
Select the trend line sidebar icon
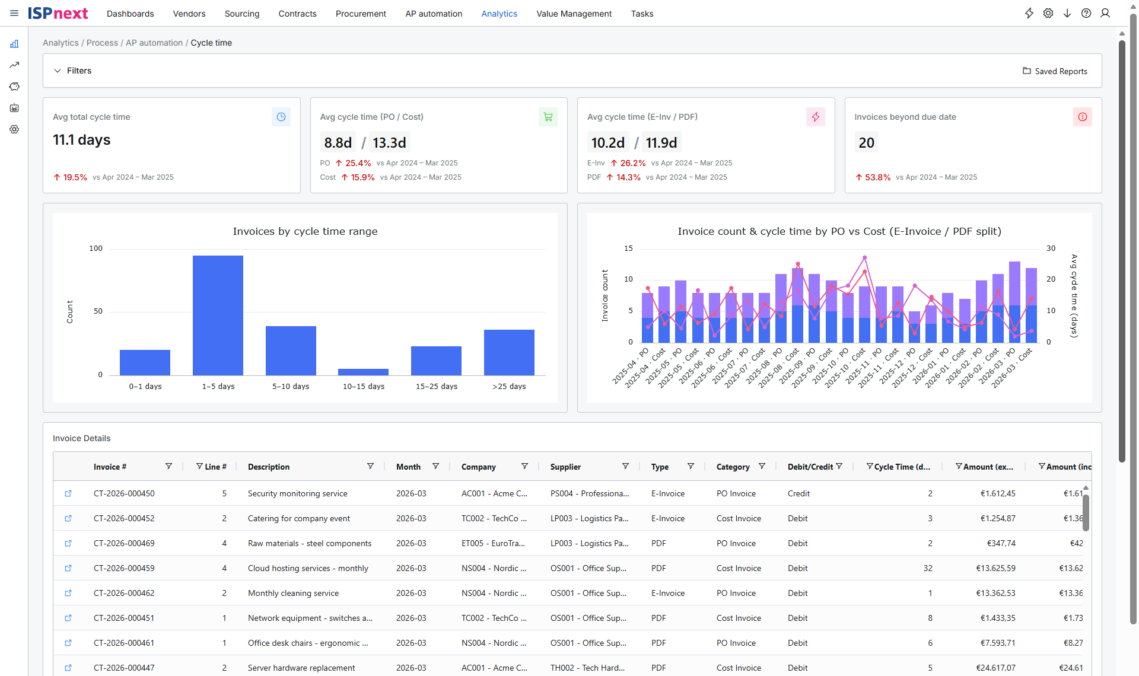coord(14,65)
